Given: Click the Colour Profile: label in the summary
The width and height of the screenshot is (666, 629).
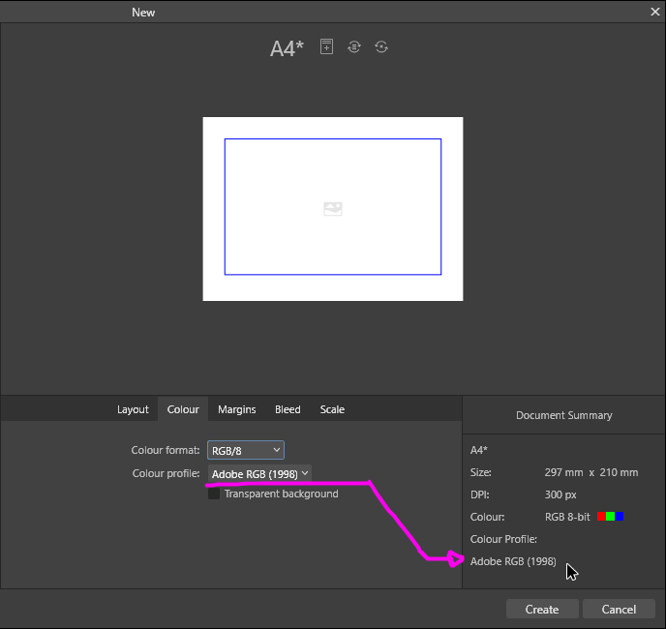Looking at the screenshot, I should click(x=503, y=539).
